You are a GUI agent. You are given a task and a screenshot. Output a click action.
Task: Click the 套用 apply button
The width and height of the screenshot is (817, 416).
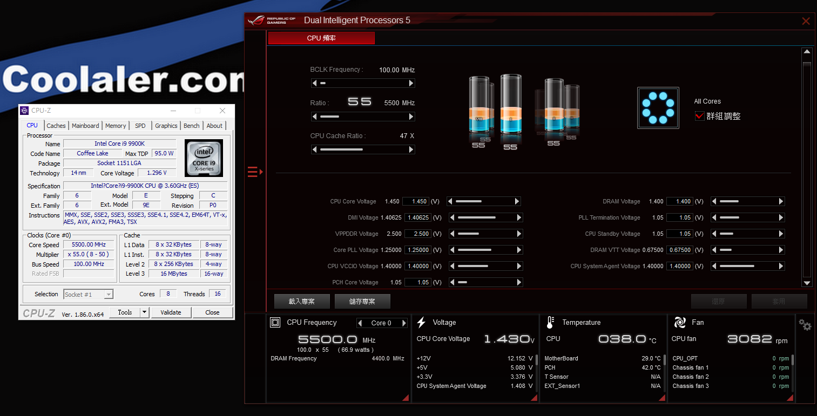pos(779,301)
